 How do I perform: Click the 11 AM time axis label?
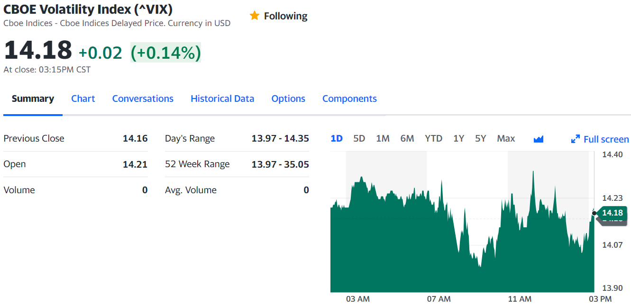coord(520,299)
